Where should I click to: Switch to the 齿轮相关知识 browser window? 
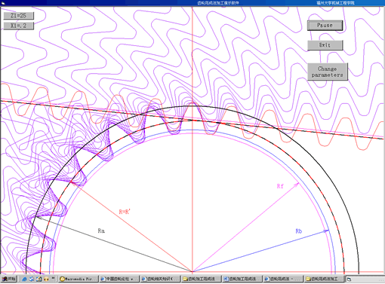160,279
